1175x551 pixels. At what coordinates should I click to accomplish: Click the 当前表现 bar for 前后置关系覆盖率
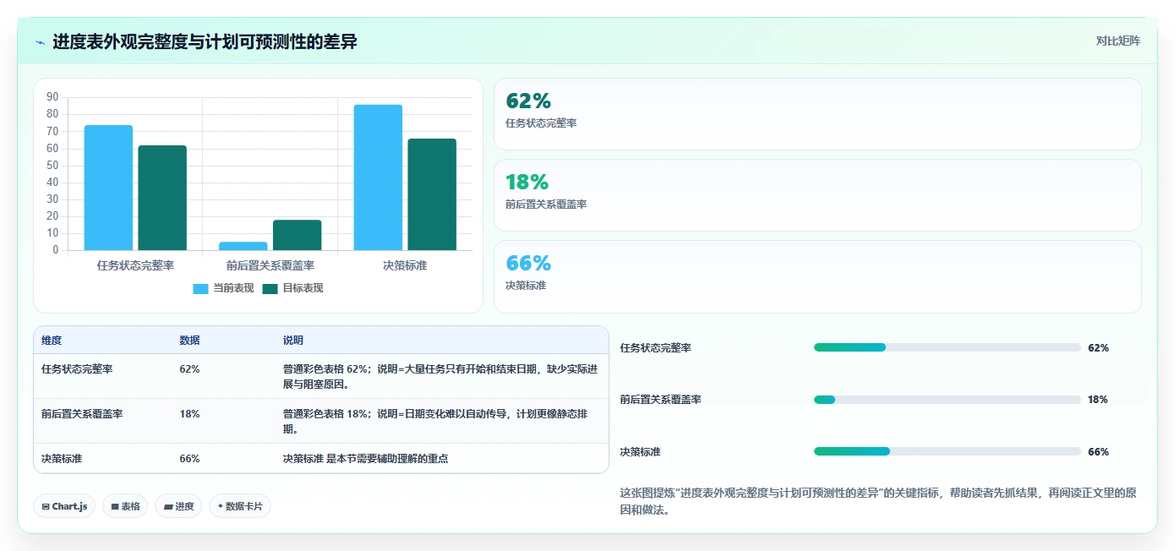(243, 246)
